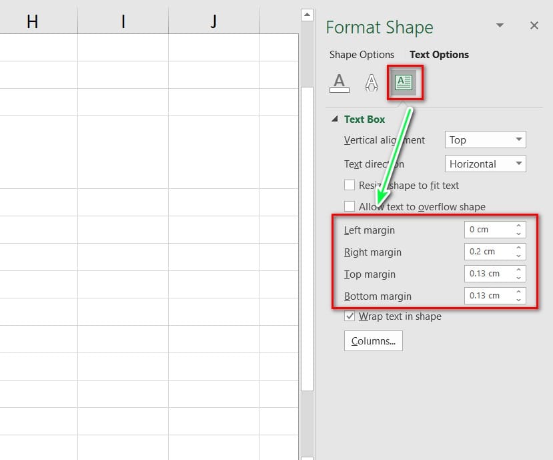The height and width of the screenshot is (460, 553).
Task: Open Format Shape pane options arrow
Action: pos(500,25)
